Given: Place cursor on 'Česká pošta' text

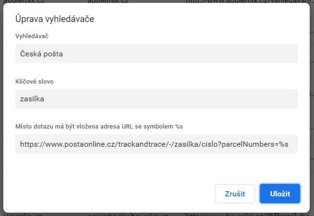Looking at the screenshot, I should (x=42, y=54).
